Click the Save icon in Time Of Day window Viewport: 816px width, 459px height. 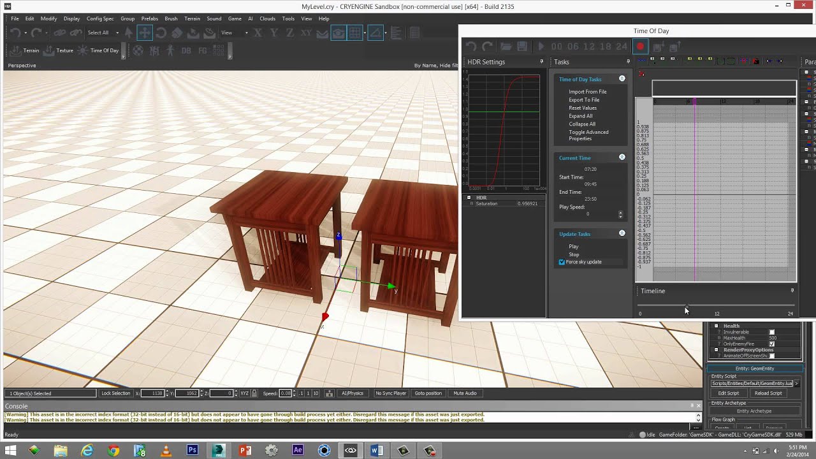522,47
